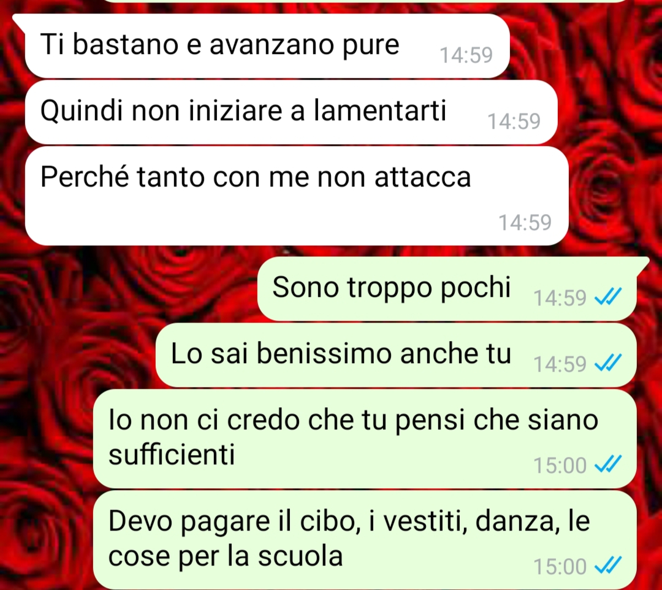662x590 pixels.
Task: Tap the 'Quindi non iniziare a lamentarti' bubble
Action: pyautogui.click(x=291, y=112)
